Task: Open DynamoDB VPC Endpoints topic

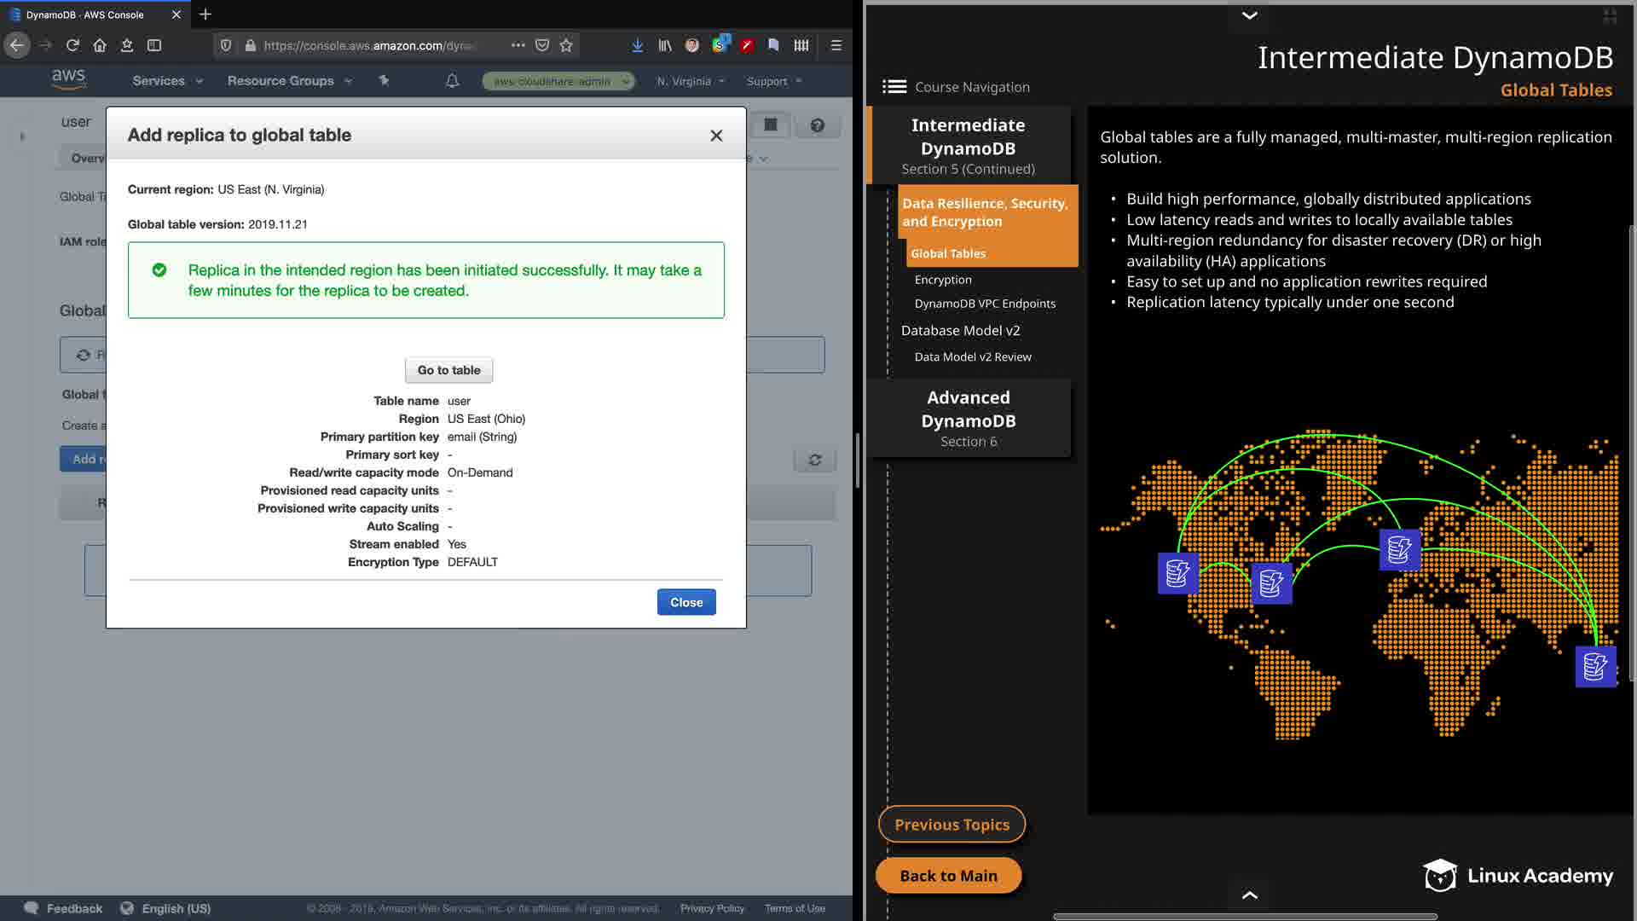Action: tap(985, 304)
